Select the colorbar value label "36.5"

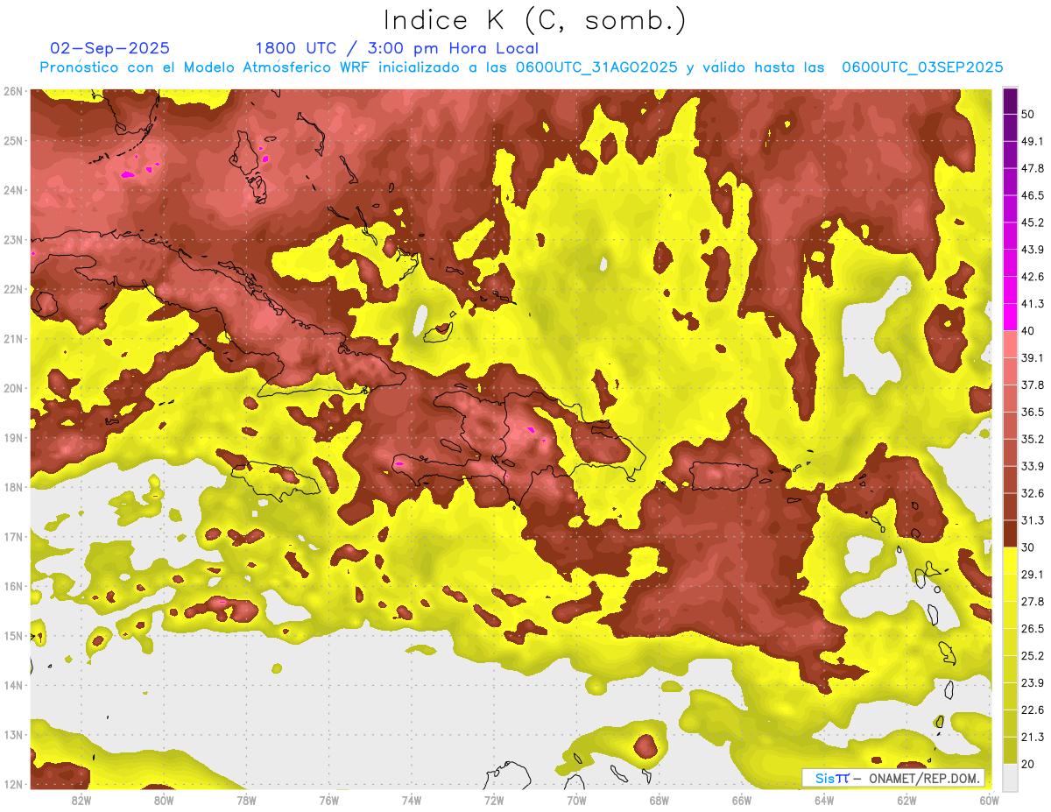(x=1033, y=412)
